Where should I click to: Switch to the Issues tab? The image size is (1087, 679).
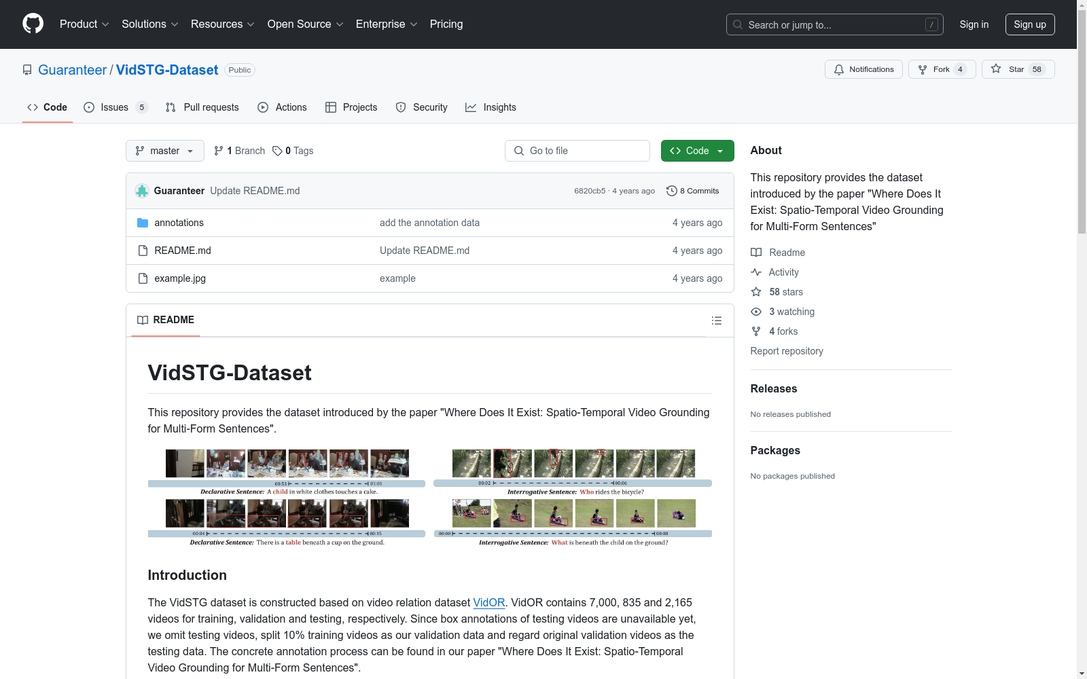115,107
